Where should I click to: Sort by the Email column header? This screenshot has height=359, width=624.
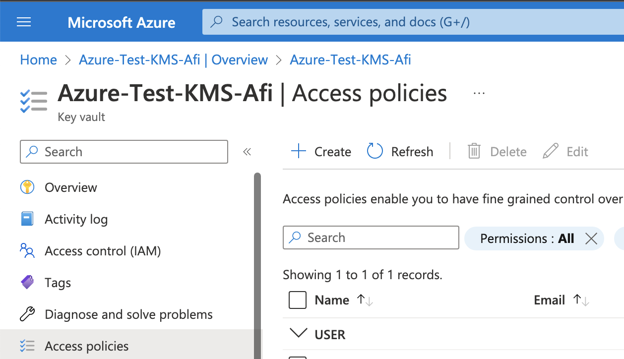coord(562,300)
